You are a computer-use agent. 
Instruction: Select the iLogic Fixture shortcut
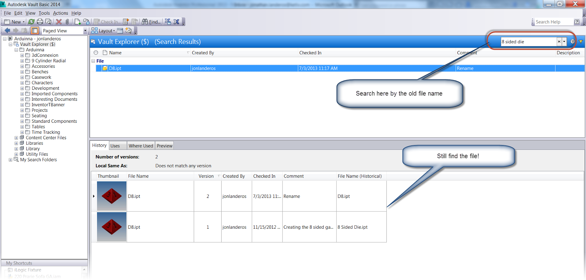(28, 270)
